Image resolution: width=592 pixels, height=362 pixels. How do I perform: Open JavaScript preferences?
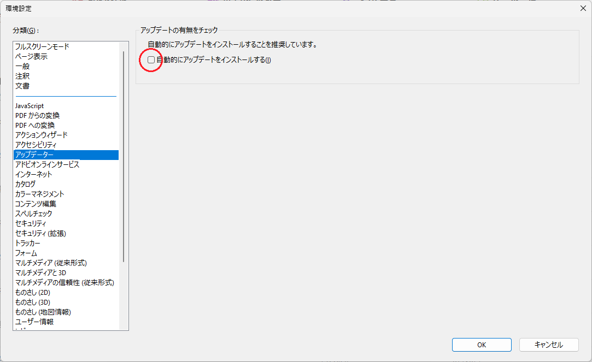point(66,105)
